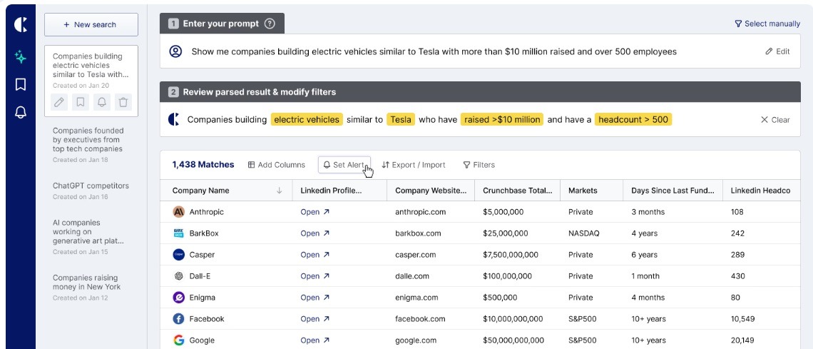Open the AI search sparkle icon

(21, 57)
